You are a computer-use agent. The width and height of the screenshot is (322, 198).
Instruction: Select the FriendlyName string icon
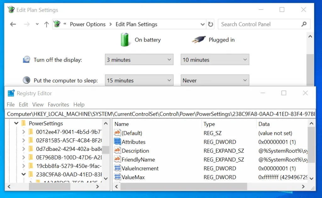click(x=117, y=159)
